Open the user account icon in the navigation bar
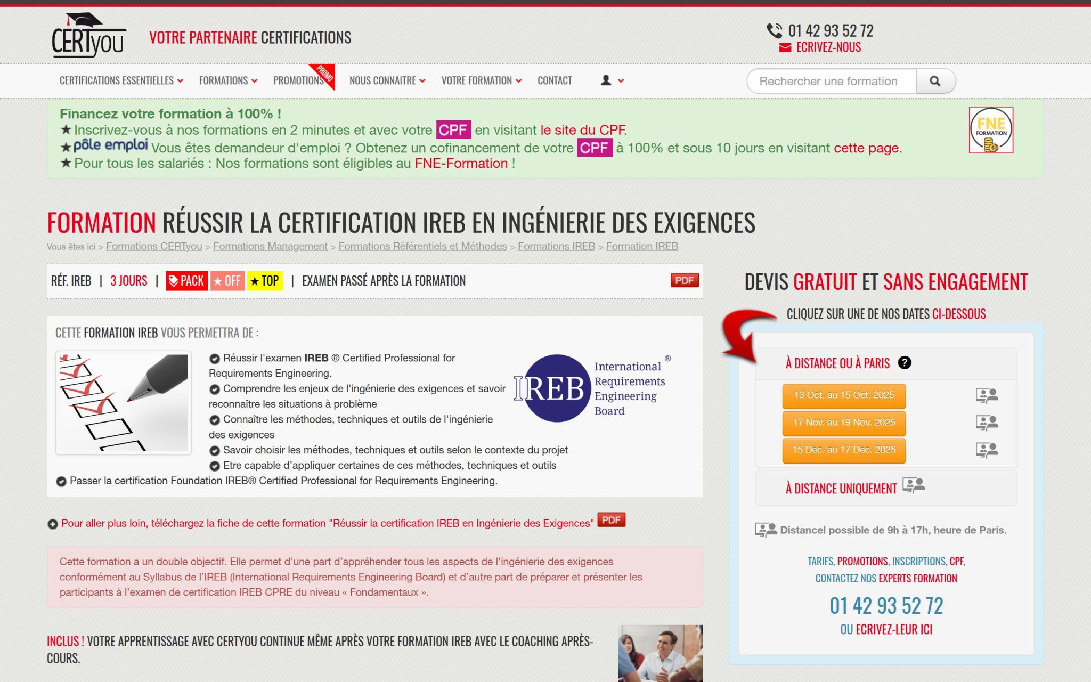The width and height of the screenshot is (1091, 682). [606, 80]
